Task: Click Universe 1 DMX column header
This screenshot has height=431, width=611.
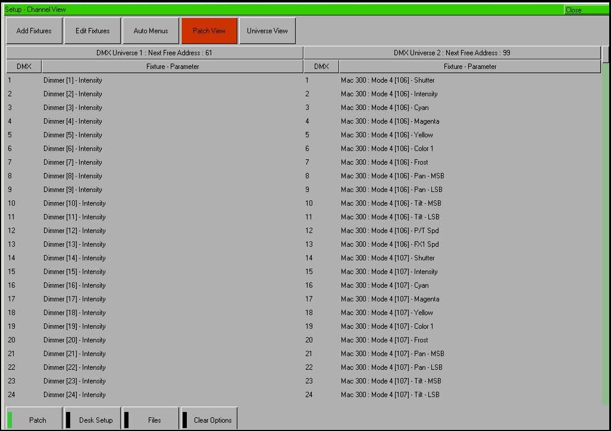Action: pyautogui.click(x=24, y=67)
